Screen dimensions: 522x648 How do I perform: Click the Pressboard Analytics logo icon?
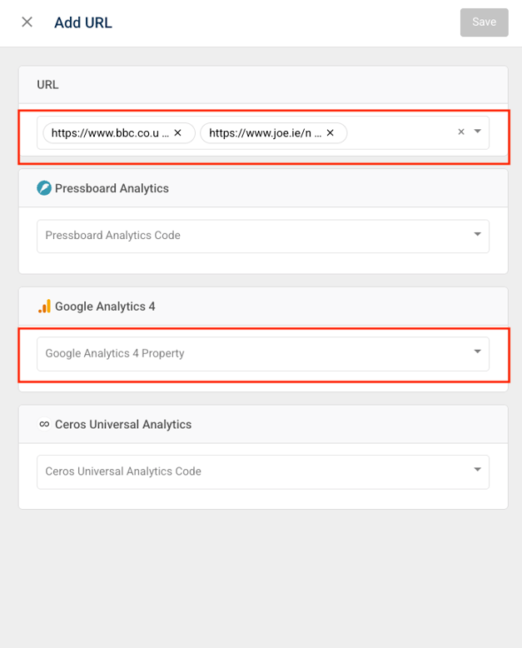coord(44,188)
